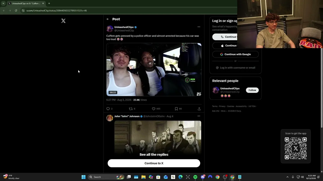Open Outlook from the taskbar
323x181 pixels.
[x=166, y=177]
